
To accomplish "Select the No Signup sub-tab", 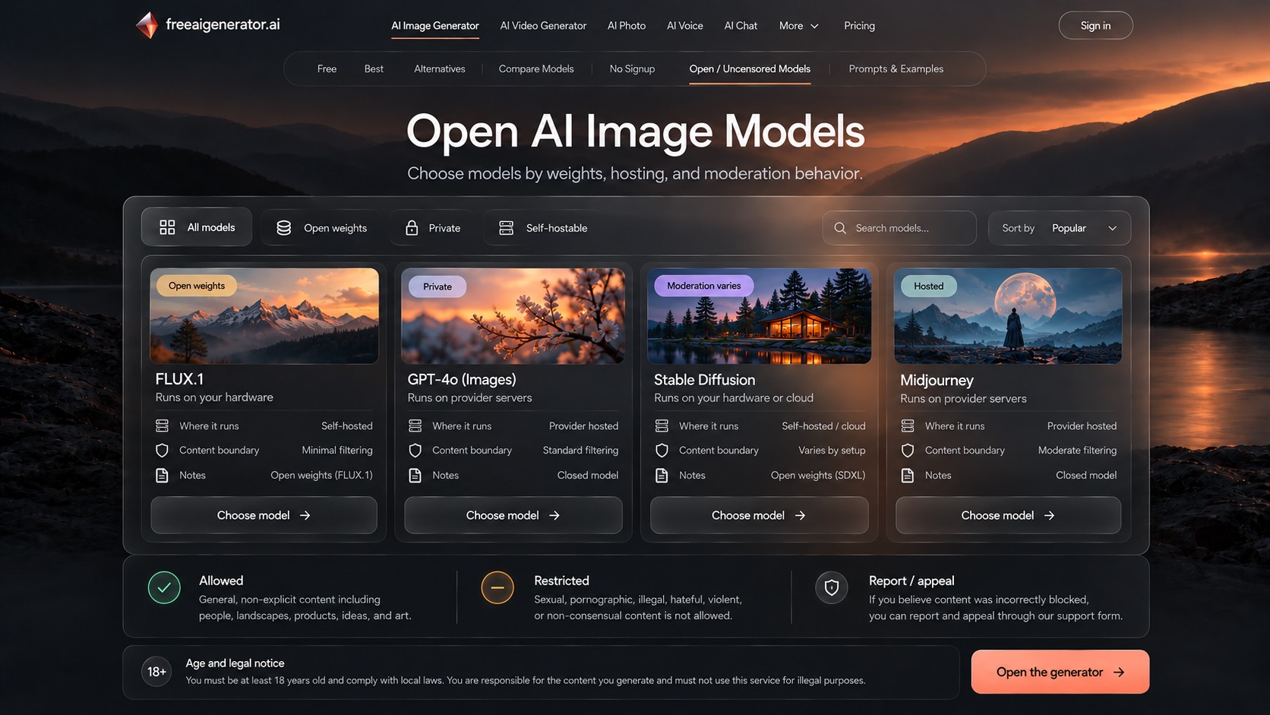I will [632, 68].
